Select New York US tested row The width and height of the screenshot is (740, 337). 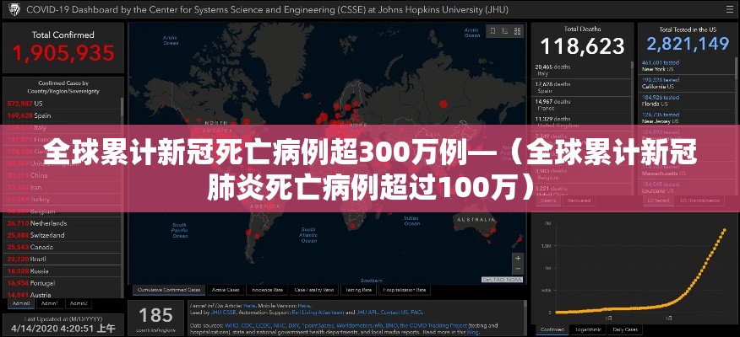(x=685, y=66)
